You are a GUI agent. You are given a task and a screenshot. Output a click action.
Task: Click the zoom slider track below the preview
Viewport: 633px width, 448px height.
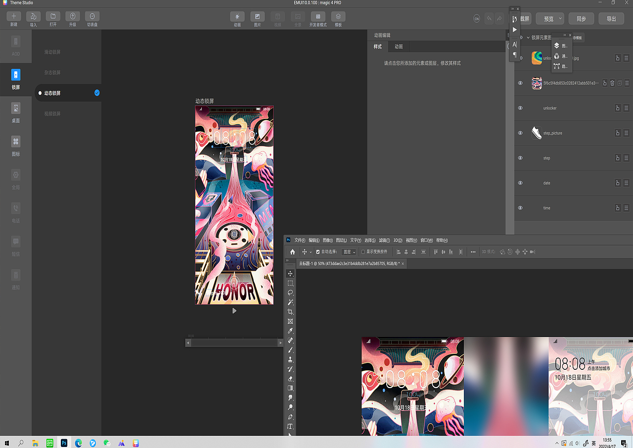[234, 342]
